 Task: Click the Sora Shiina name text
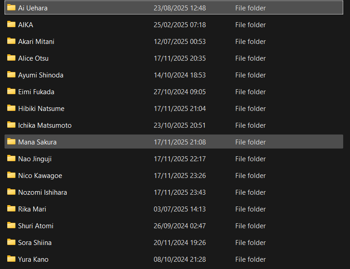tap(35, 242)
